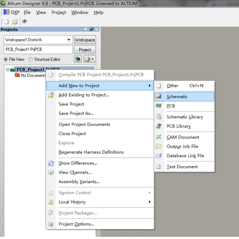
Task: Choose View Channels
Action: (100, 172)
